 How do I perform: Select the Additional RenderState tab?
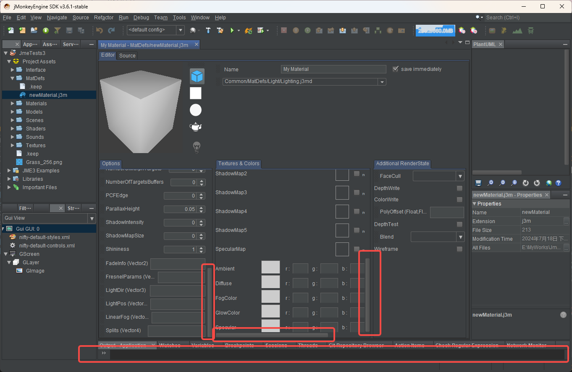(x=402, y=164)
